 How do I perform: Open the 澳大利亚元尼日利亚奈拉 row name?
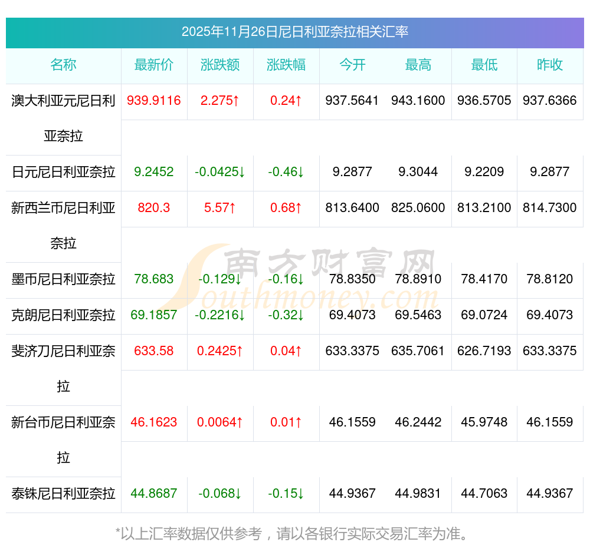pyautogui.click(x=63, y=101)
